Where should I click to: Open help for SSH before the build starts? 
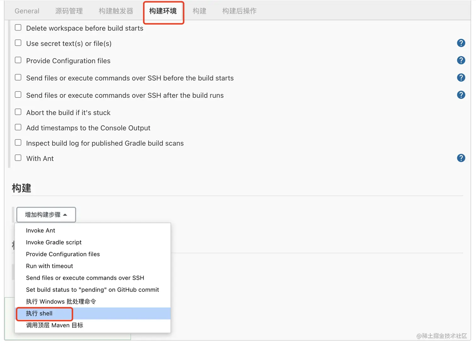(x=461, y=78)
